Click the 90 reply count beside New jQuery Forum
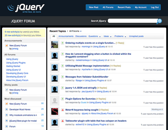The height and width of the screenshot is (130, 168). [x=42, y=103]
